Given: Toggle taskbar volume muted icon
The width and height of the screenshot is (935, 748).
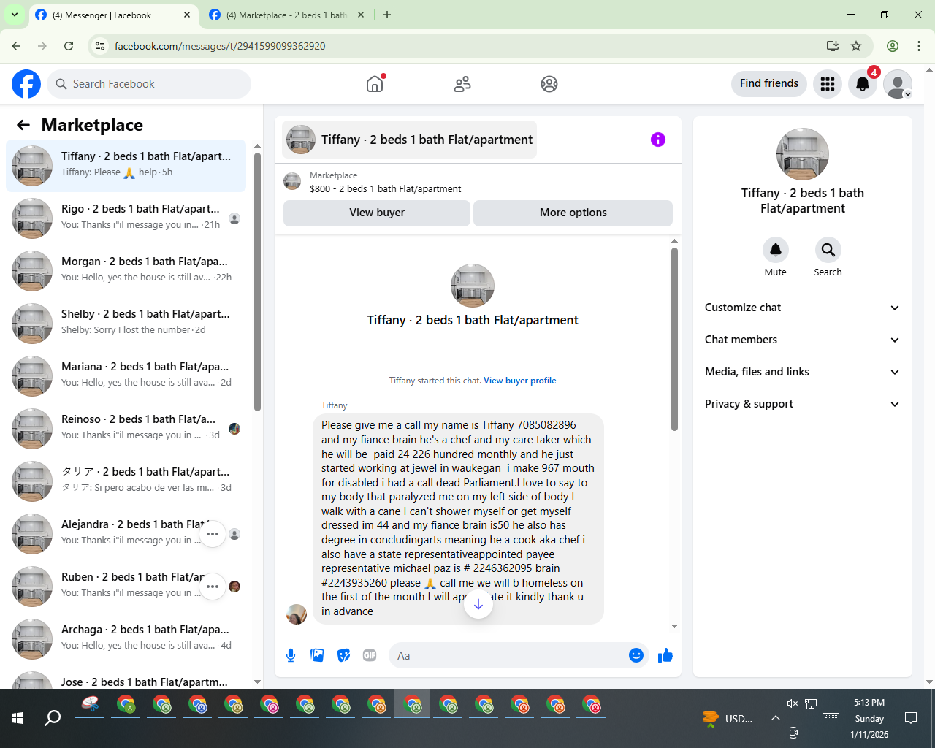Looking at the screenshot, I should 792,703.
